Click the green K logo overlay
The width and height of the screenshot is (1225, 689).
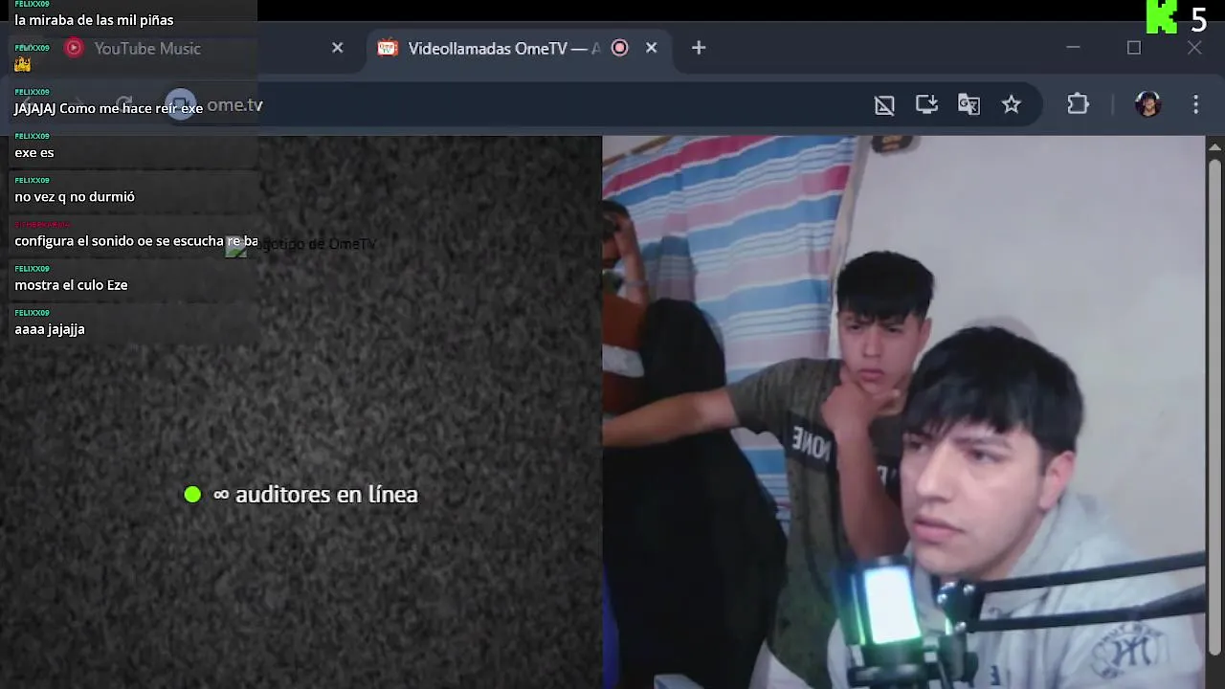(1162, 17)
